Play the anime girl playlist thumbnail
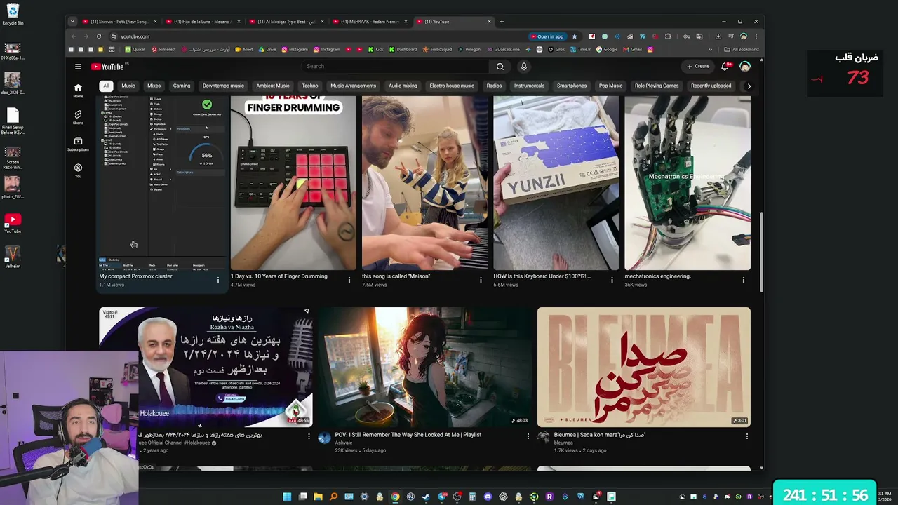 [x=425, y=367]
